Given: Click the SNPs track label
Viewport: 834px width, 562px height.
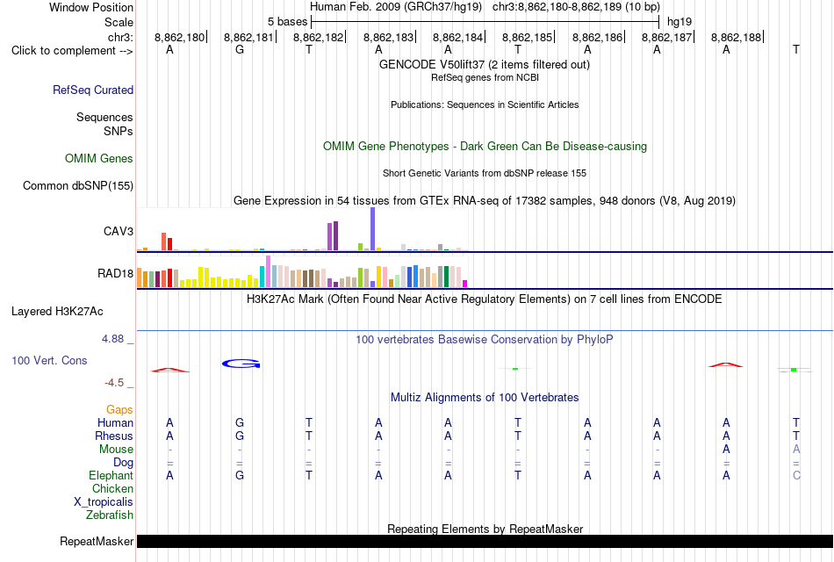Looking at the screenshot, I should click(119, 131).
